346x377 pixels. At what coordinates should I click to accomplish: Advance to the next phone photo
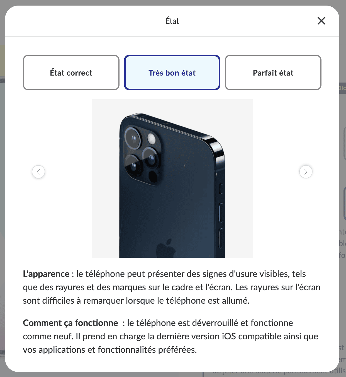pyautogui.click(x=306, y=171)
